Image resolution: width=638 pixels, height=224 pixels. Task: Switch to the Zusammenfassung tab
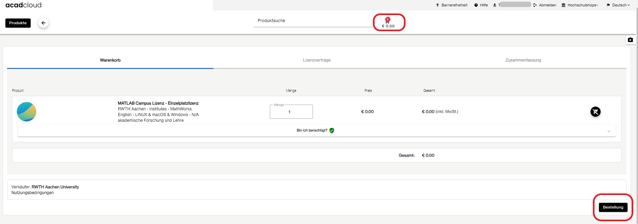(x=523, y=60)
